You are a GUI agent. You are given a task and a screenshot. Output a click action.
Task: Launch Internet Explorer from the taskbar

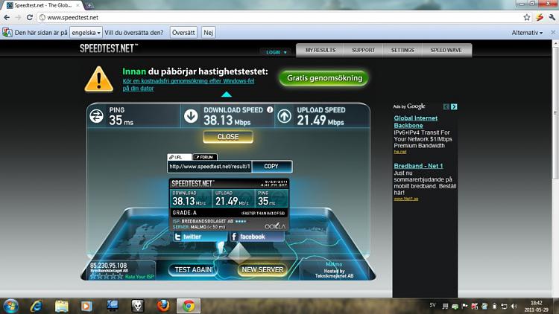tap(37, 306)
